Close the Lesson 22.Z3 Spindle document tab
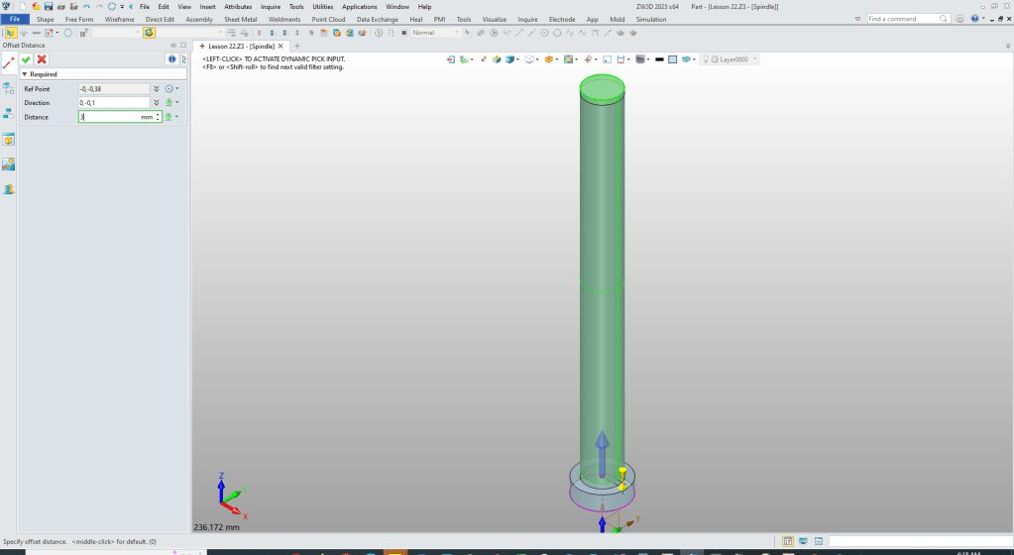The width and height of the screenshot is (1014, 555). pos(282,47)
